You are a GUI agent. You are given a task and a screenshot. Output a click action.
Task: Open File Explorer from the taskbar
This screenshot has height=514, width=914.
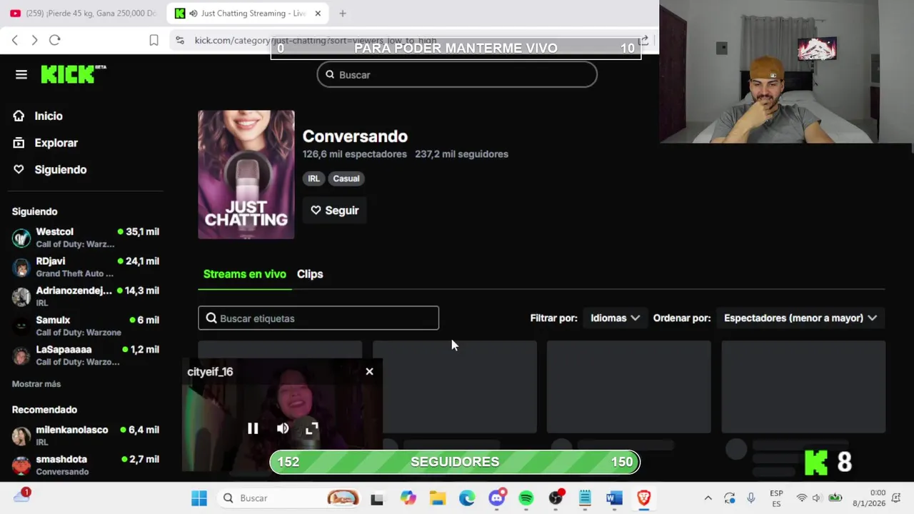tap(437, 498)
